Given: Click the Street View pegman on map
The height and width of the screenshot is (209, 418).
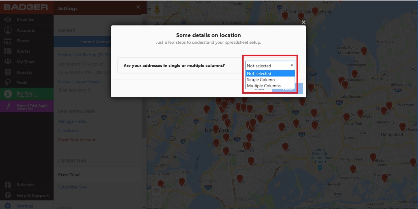Looking at the screenshot, I should pyautogui.click(x=157, y=9).
